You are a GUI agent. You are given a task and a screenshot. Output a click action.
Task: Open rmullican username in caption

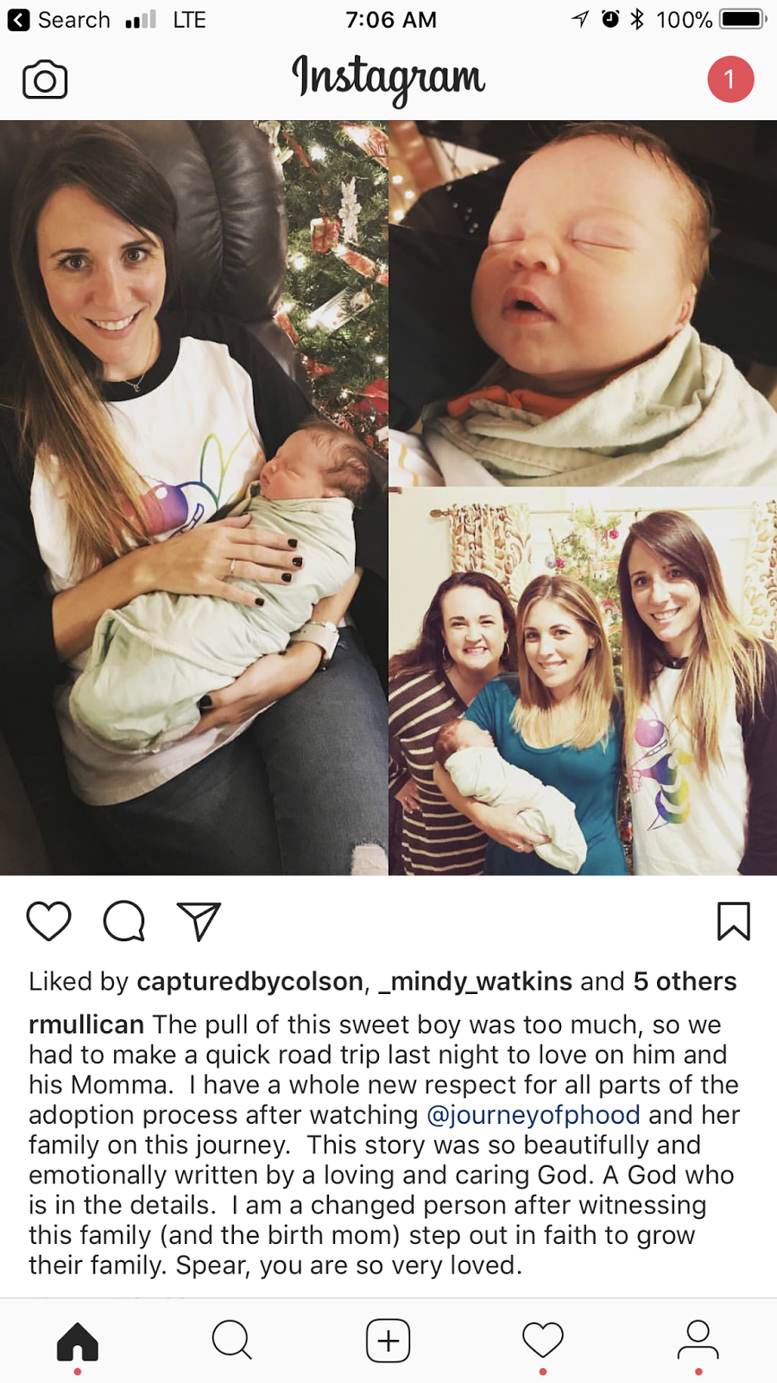pyautogui.click(x=86, y=1024)
